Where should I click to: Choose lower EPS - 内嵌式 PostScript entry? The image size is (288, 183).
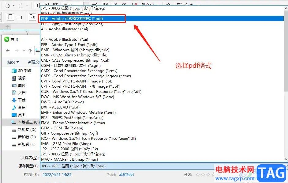coord(162,117)
